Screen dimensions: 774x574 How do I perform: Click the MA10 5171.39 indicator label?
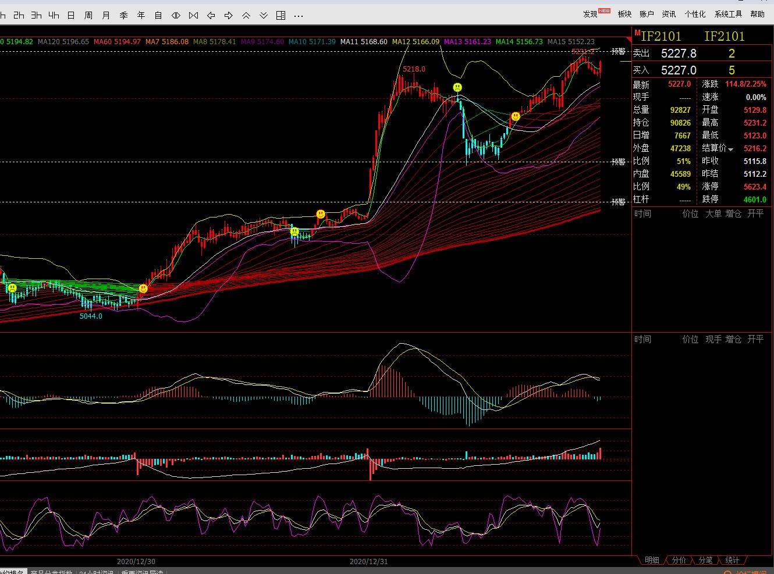(312, 42)
